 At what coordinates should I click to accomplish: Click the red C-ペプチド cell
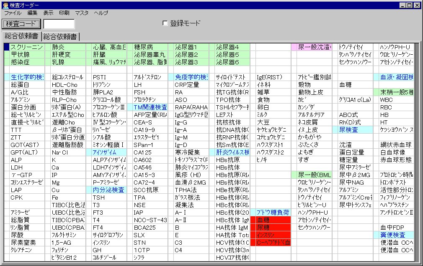(x=270, y=242)
